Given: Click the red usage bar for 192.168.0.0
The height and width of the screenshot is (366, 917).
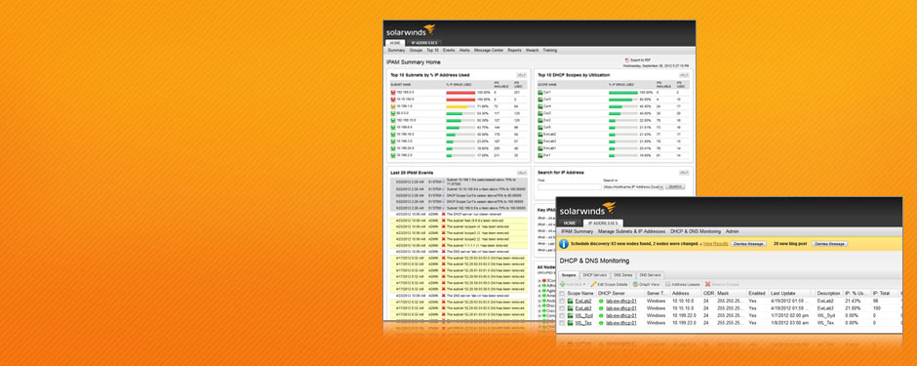Looking at the screenshot, I should tap(460, 93).
